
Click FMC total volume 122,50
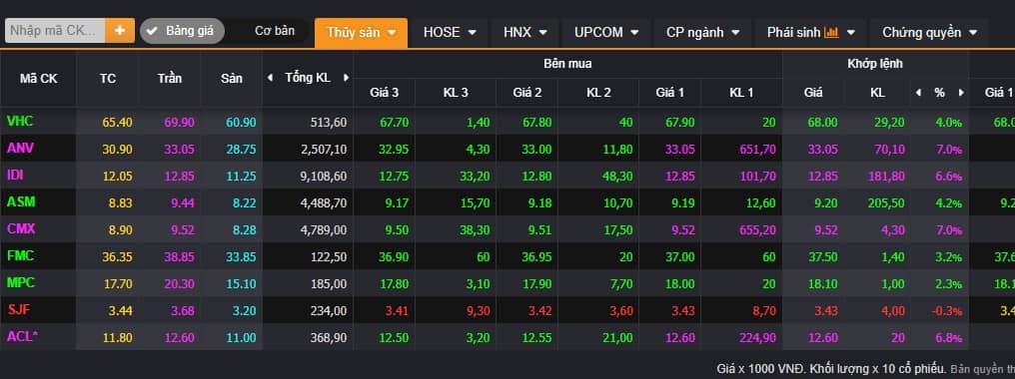329,256
